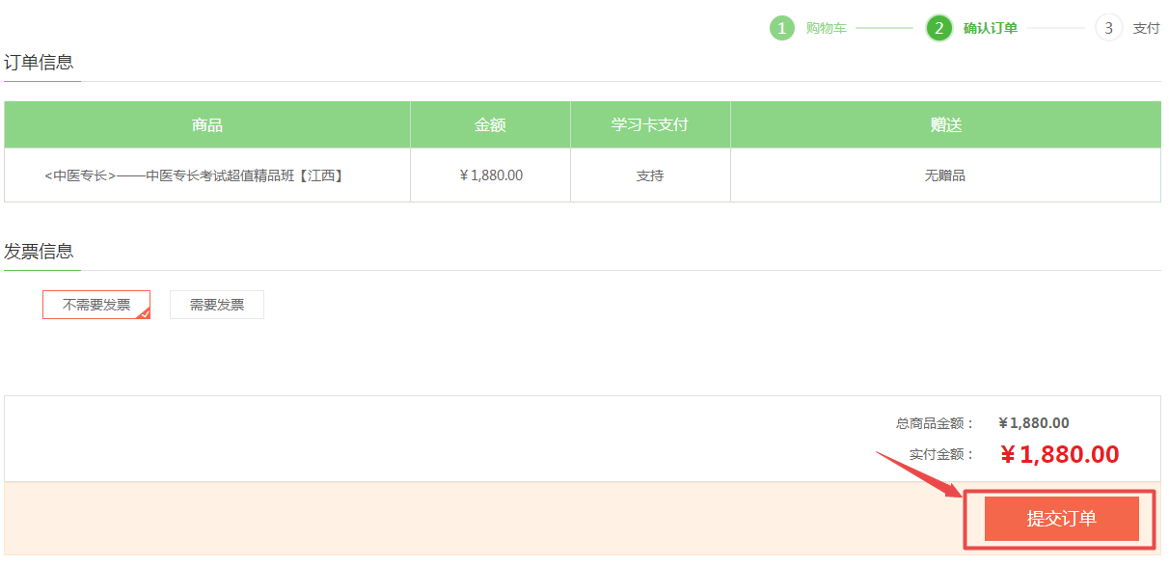This screenshot has width=1169, height=565.
Task: Choose the 需要发票 option
Action: pos(217,305)
